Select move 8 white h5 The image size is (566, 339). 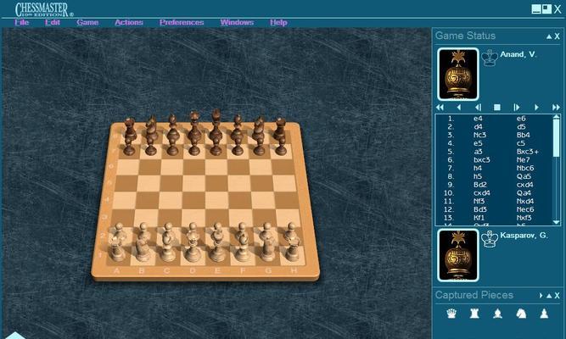click(x=478, y=177)
